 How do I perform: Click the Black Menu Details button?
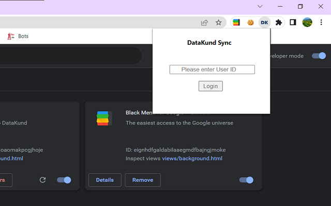tap(105, 180)
